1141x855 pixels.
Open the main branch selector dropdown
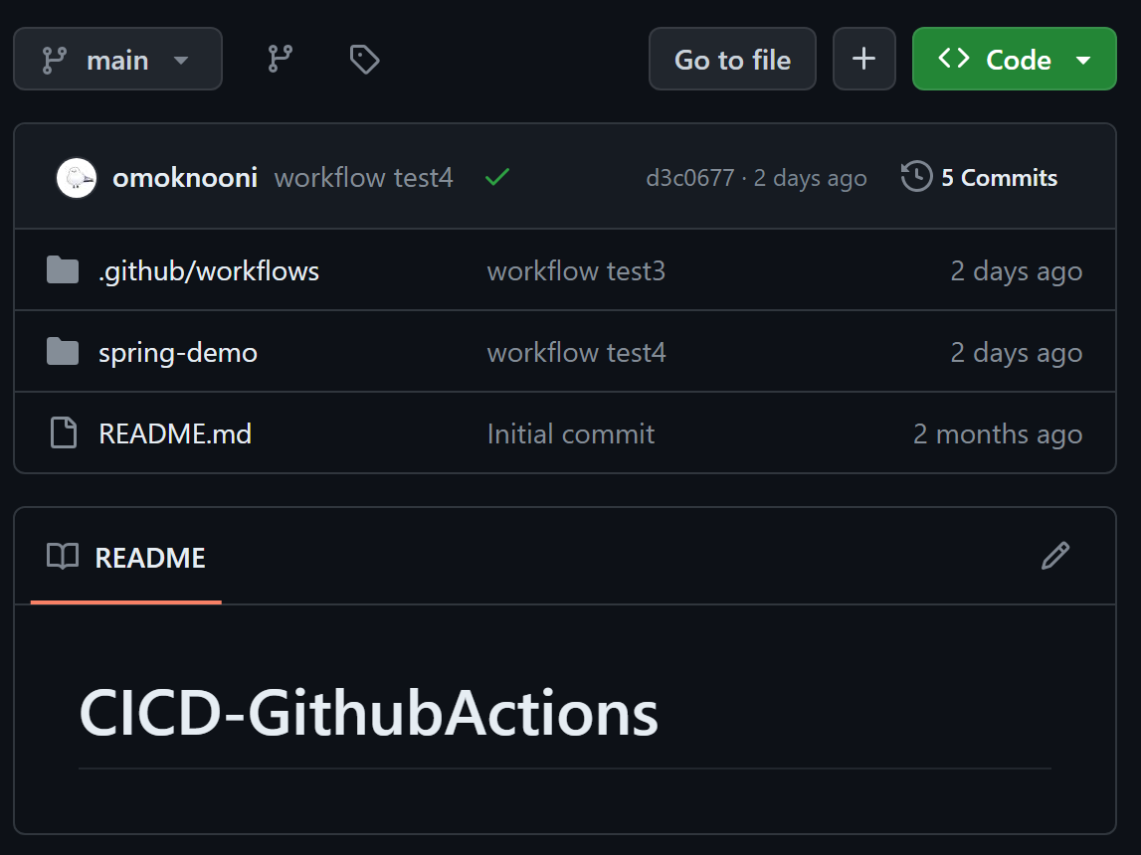[118, 59]
